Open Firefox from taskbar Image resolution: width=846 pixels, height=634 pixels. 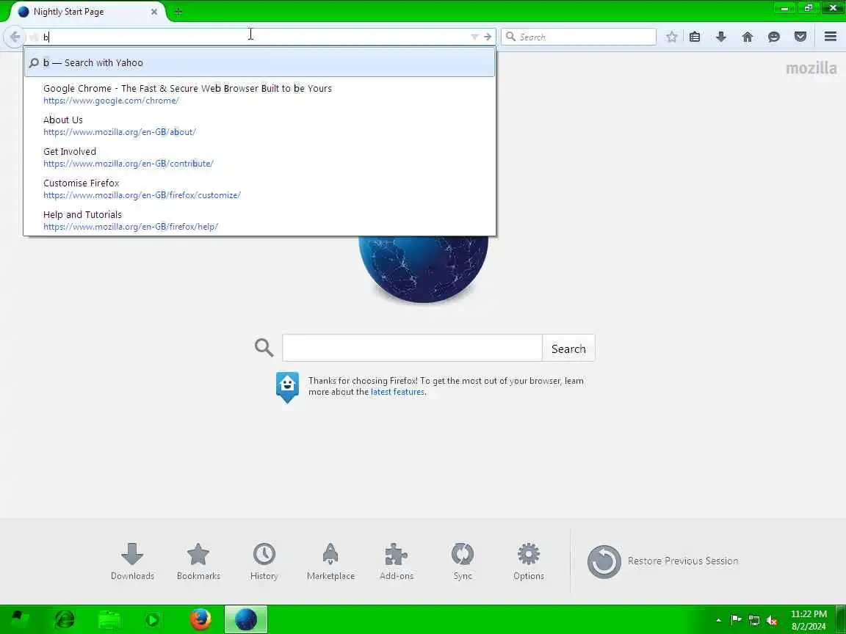point(200,619)
